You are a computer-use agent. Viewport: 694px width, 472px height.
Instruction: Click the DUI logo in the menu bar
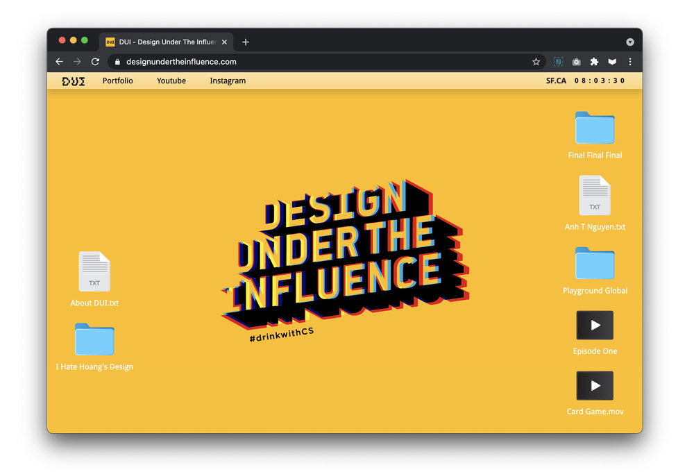73,81
